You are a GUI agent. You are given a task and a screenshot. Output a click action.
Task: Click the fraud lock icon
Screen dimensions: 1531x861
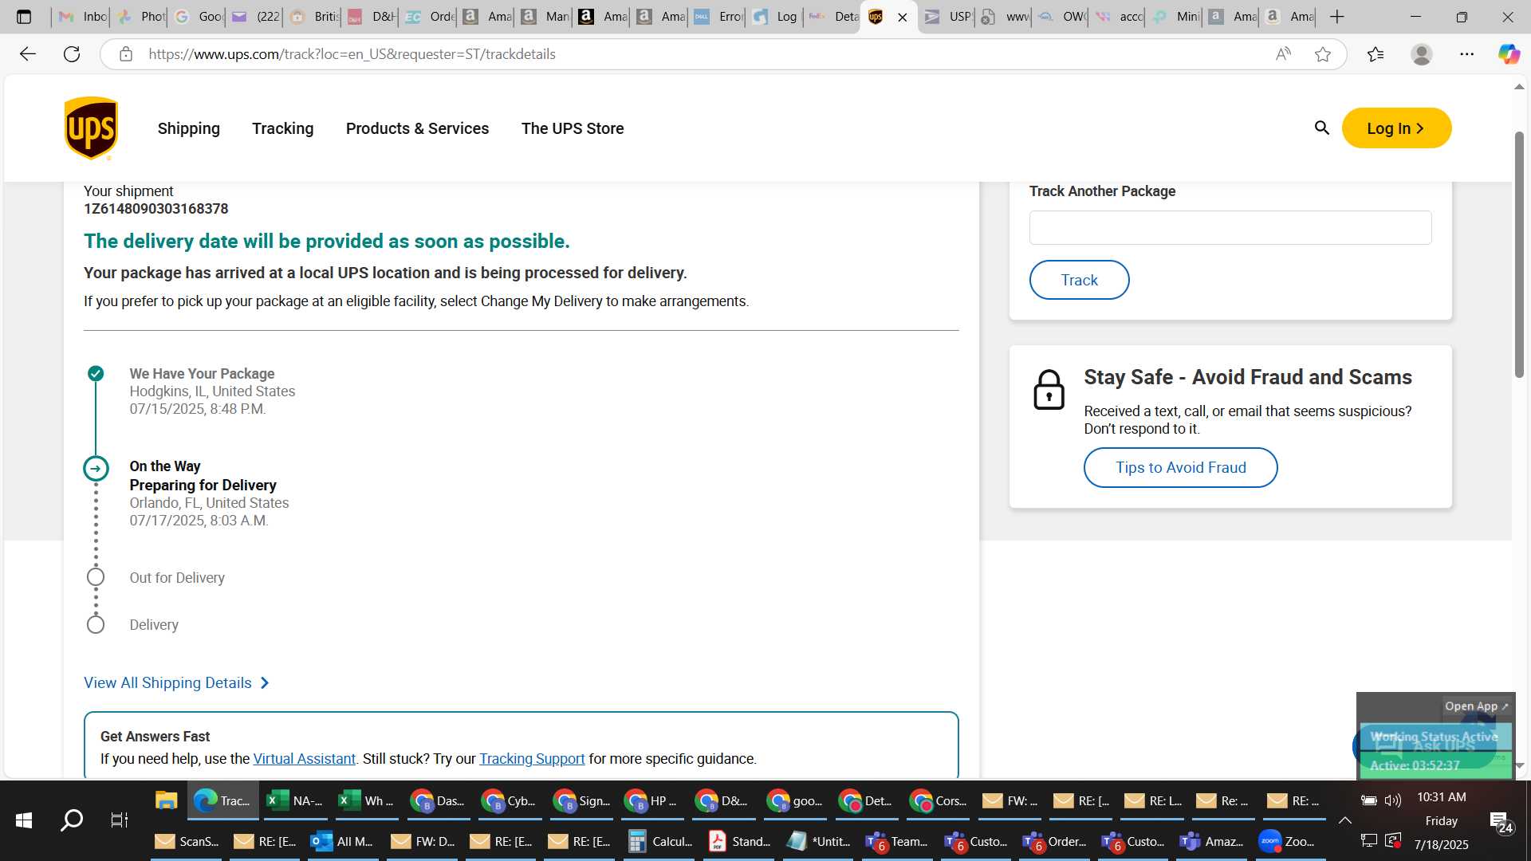[x=1049, y=390]
